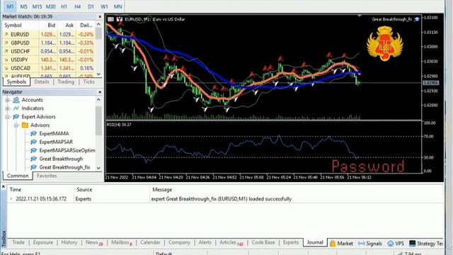Click Navigator scrollbar up arrow
Image resolution: width=453 pixels, height=255 pixels.
pyautogui.click(x=99, y=99)
